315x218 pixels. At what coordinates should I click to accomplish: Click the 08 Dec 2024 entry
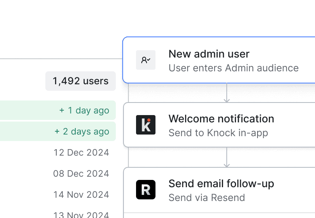(x=81, y=174)
